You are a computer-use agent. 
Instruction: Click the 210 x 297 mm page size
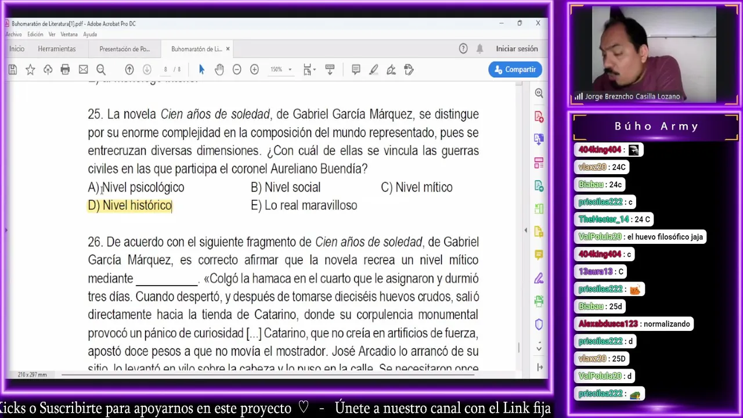32,375
